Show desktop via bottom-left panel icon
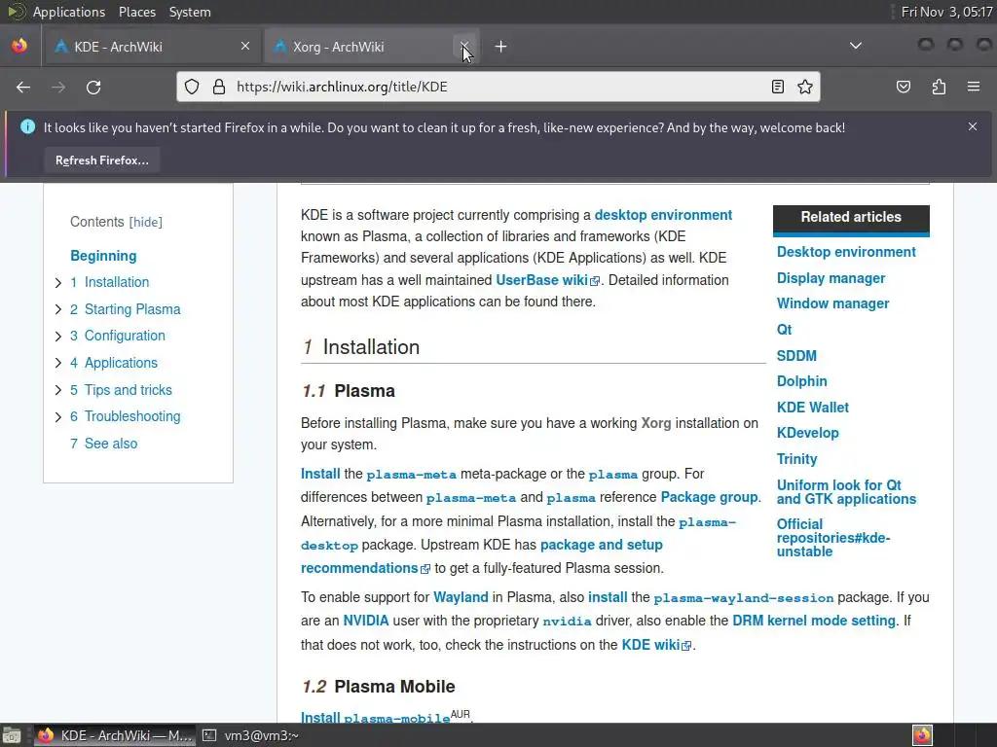997x747 pixels. click(x=12, y=735)
